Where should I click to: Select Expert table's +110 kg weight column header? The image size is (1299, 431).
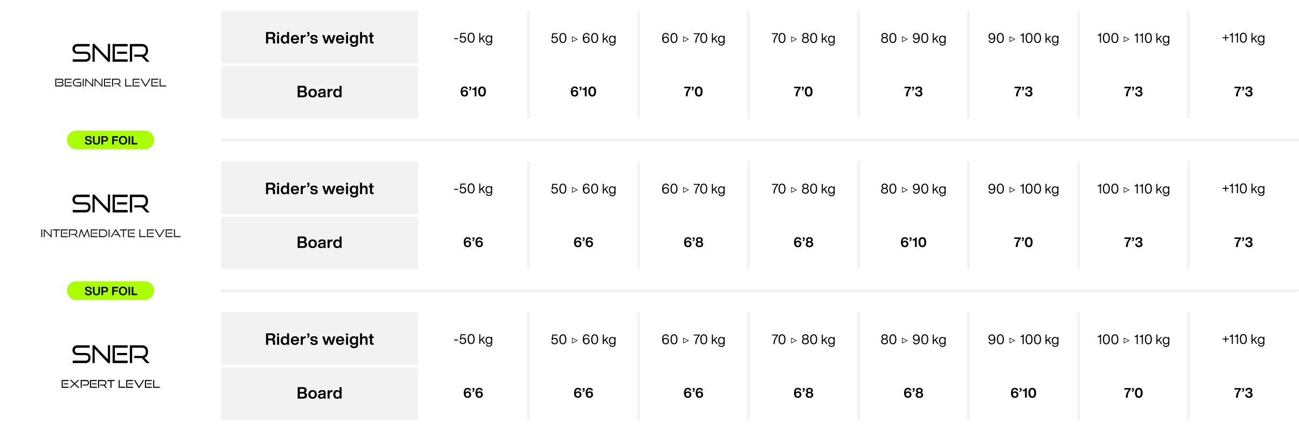click(1243, 340)
